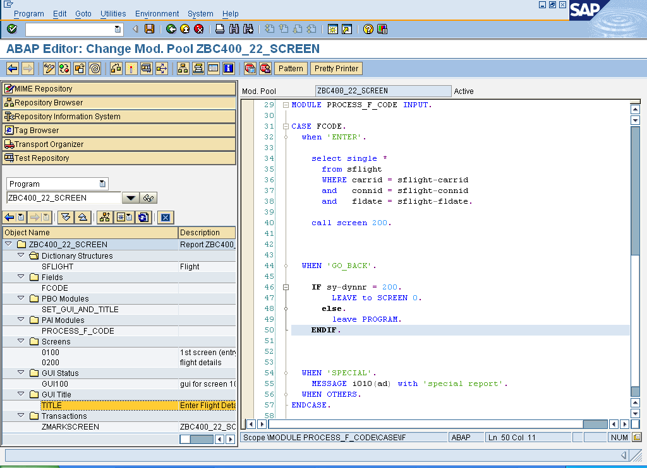The height and width of the screenshot is (468, 647).
Task: Click the blue Help On info icon
Action: coord(229,68)
